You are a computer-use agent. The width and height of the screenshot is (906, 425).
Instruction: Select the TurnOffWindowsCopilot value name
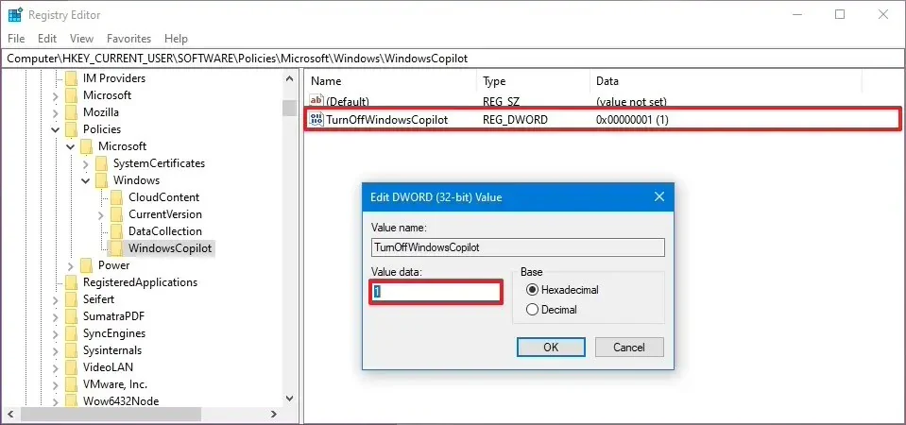click(x=387, y=120)
